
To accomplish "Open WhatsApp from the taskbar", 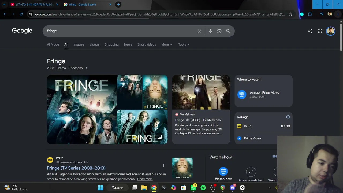I will pyautogui.click(x=193, y=188).
